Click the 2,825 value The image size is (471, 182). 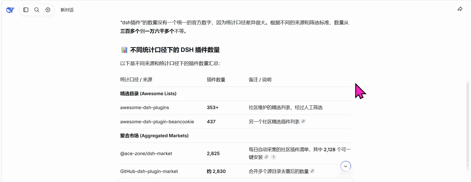[213, 154]
